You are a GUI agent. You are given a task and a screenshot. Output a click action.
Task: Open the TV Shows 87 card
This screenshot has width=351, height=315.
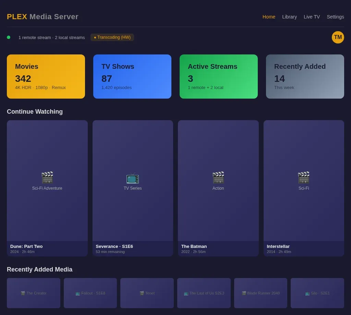pyautogui.click(x=132, y=76)
